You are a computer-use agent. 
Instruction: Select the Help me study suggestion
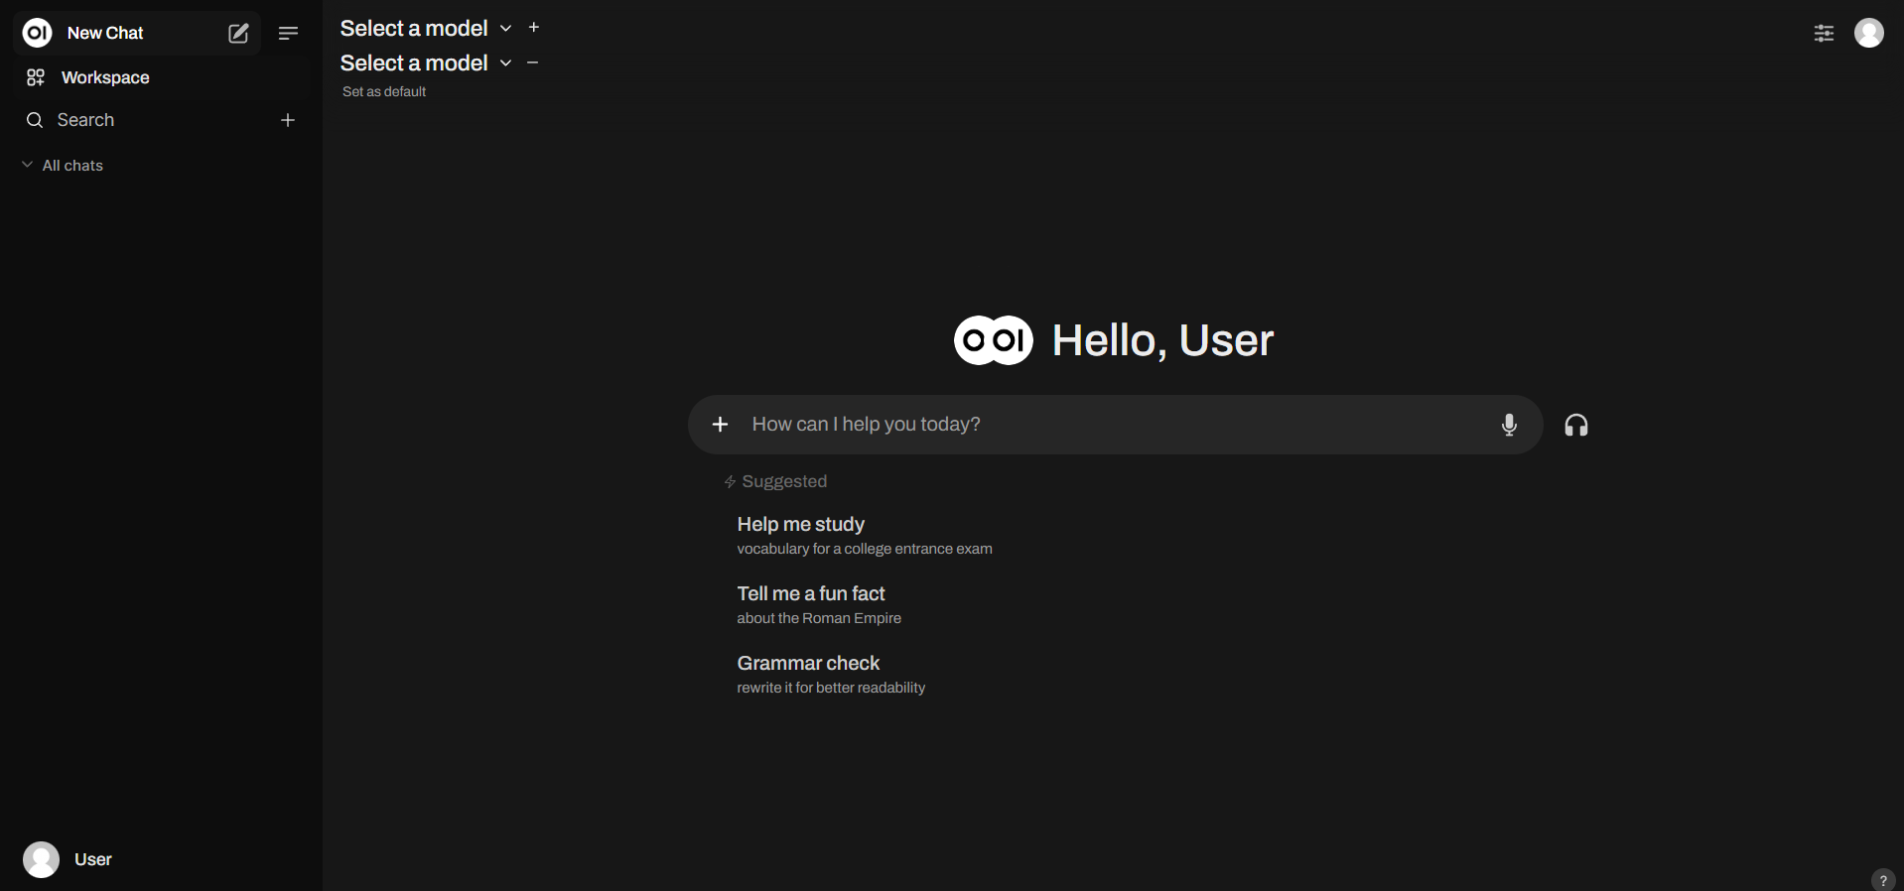[864, 535]
